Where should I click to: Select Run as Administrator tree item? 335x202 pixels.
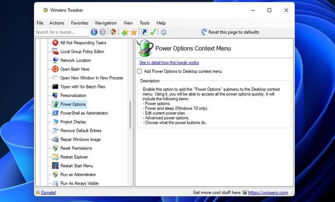[x=78, y=174]
